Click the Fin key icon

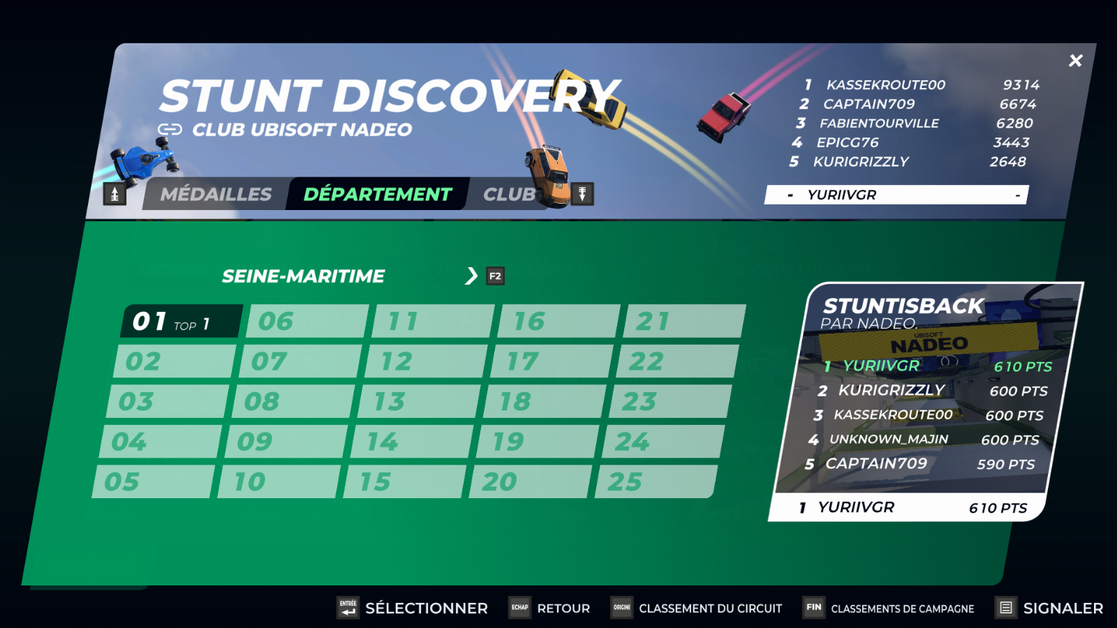[x=814, y=608]
